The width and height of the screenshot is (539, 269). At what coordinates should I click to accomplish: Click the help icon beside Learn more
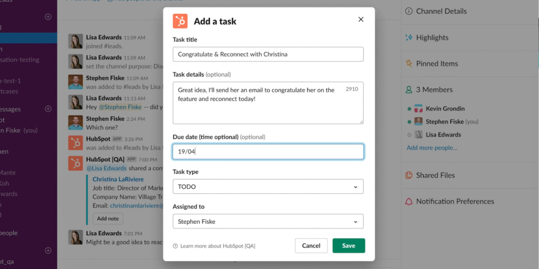(175, 246)
